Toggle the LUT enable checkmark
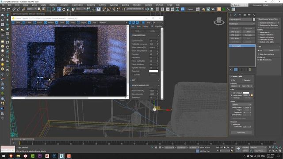This screenshot has width=283, height=159. tap(159, 80)
